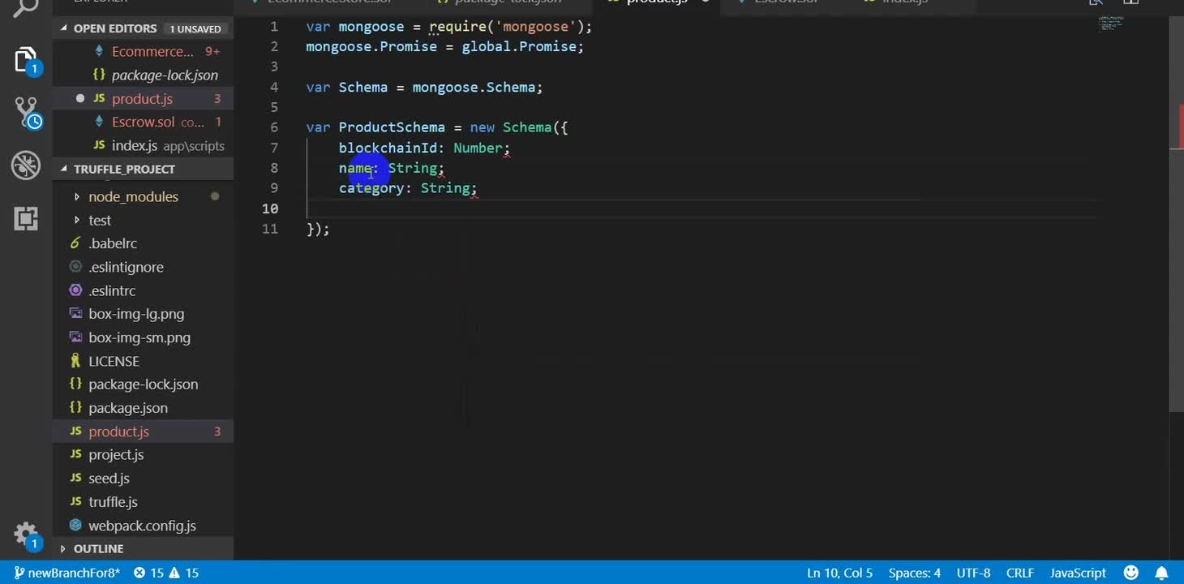Open seed.js file
Image resolution: width=1184 pixels, height=584 pixels.
pos(109,479)
